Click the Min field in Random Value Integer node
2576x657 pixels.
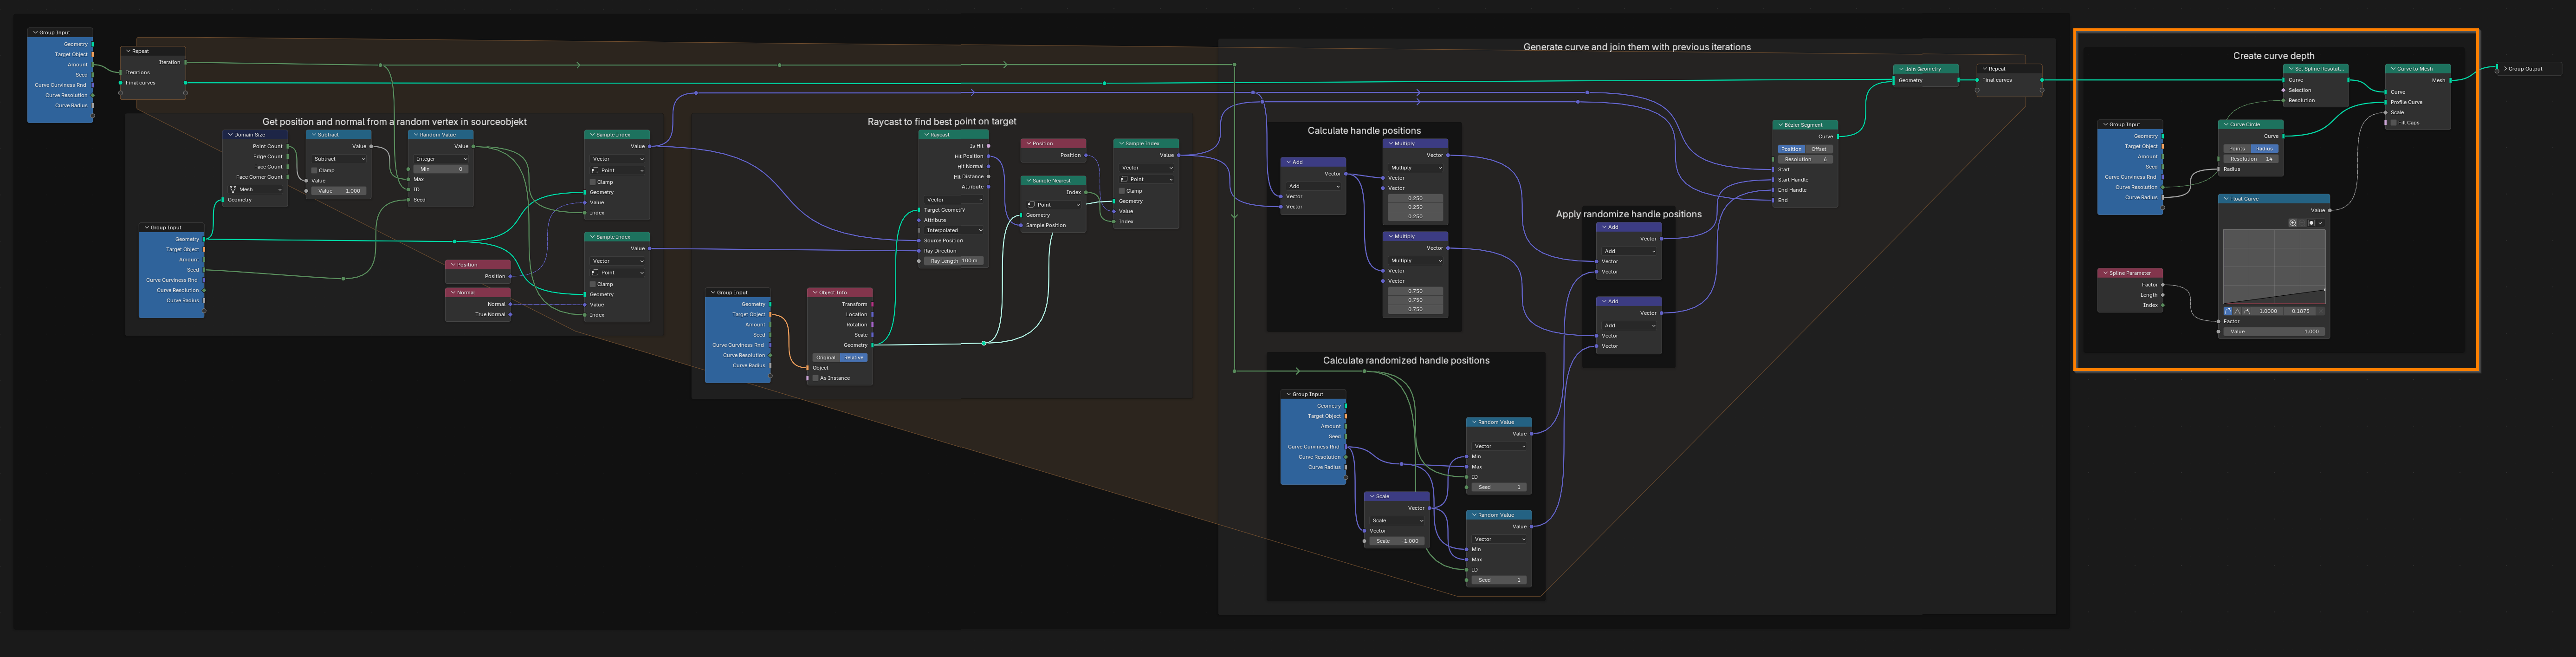441,169
